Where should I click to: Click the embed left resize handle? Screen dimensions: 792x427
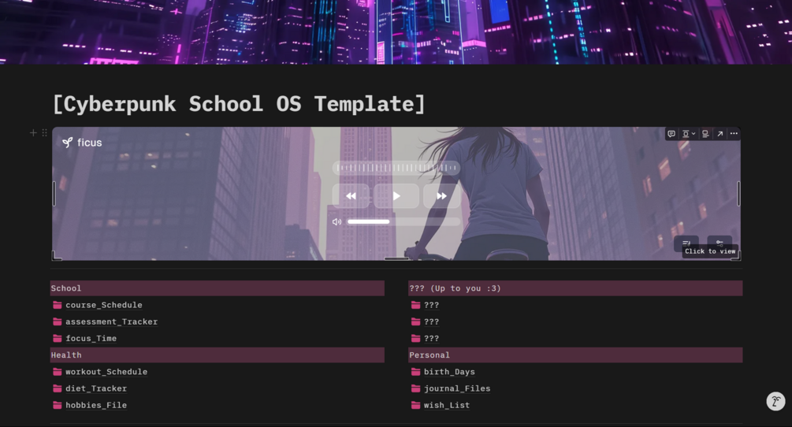[54, 194]
